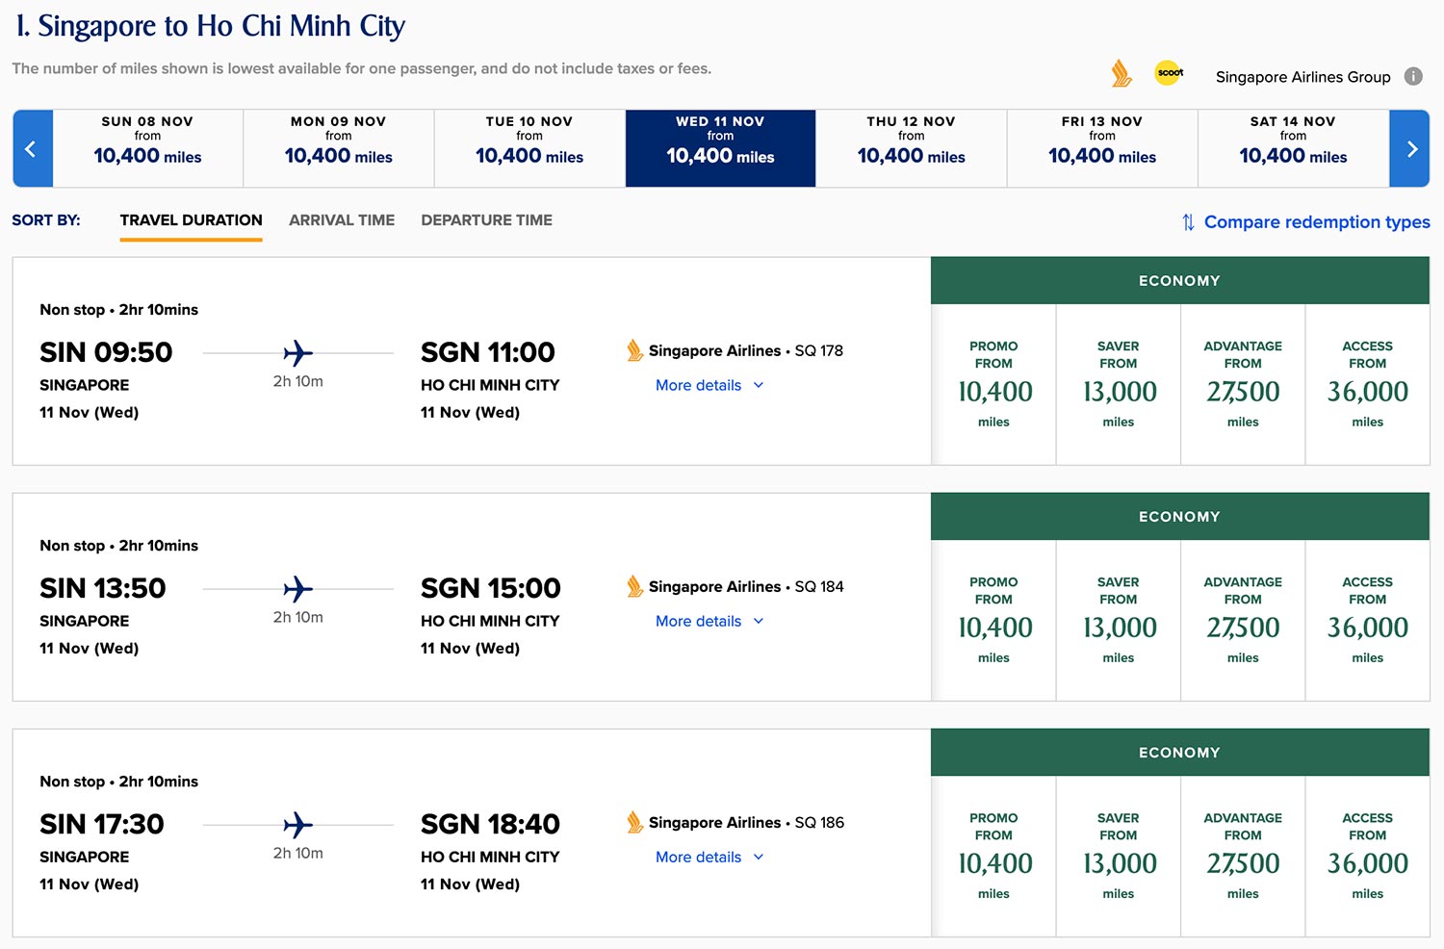Expand More details for flight SQ 178
The image size is (1444, 949).
coord(709,385)
